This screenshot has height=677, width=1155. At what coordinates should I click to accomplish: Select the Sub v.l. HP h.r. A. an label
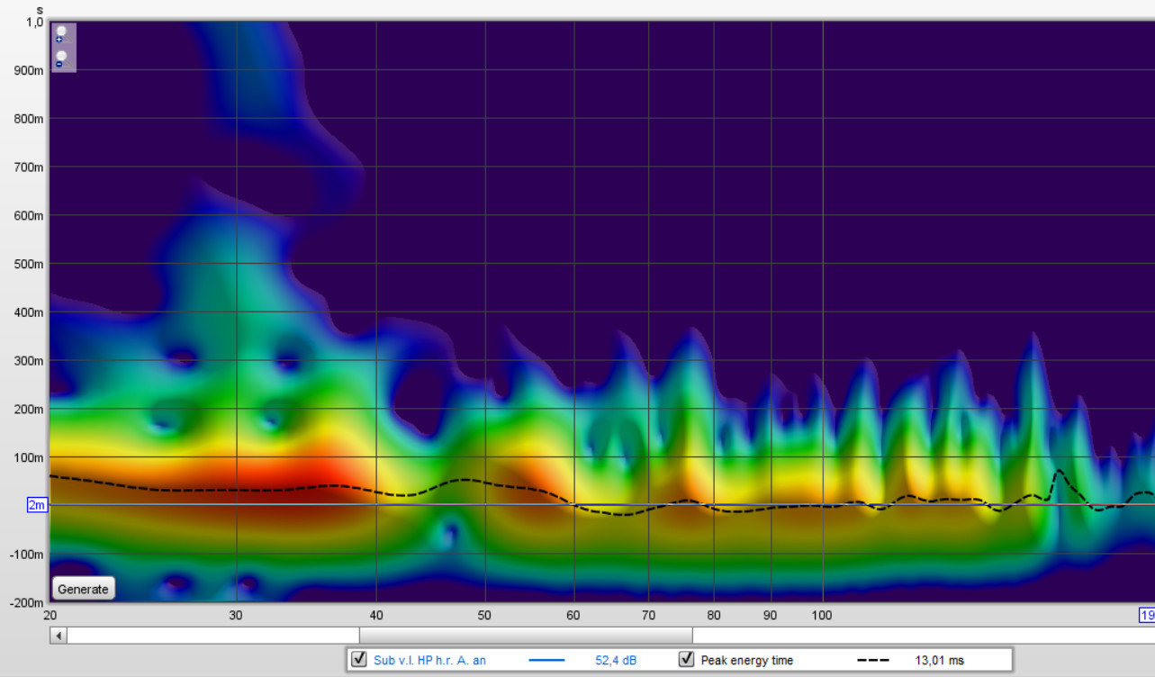coord(429,661)
